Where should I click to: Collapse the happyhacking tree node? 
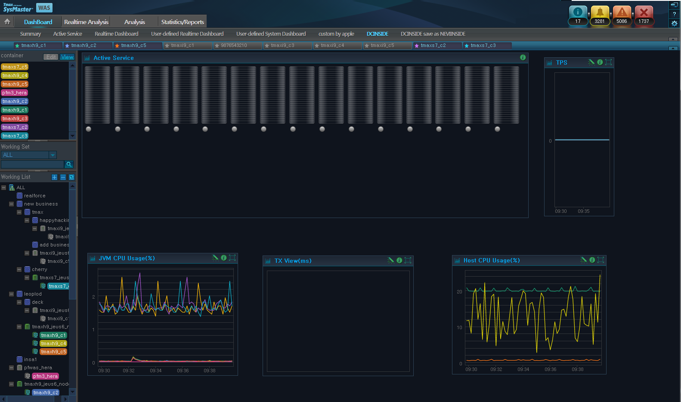27,220
